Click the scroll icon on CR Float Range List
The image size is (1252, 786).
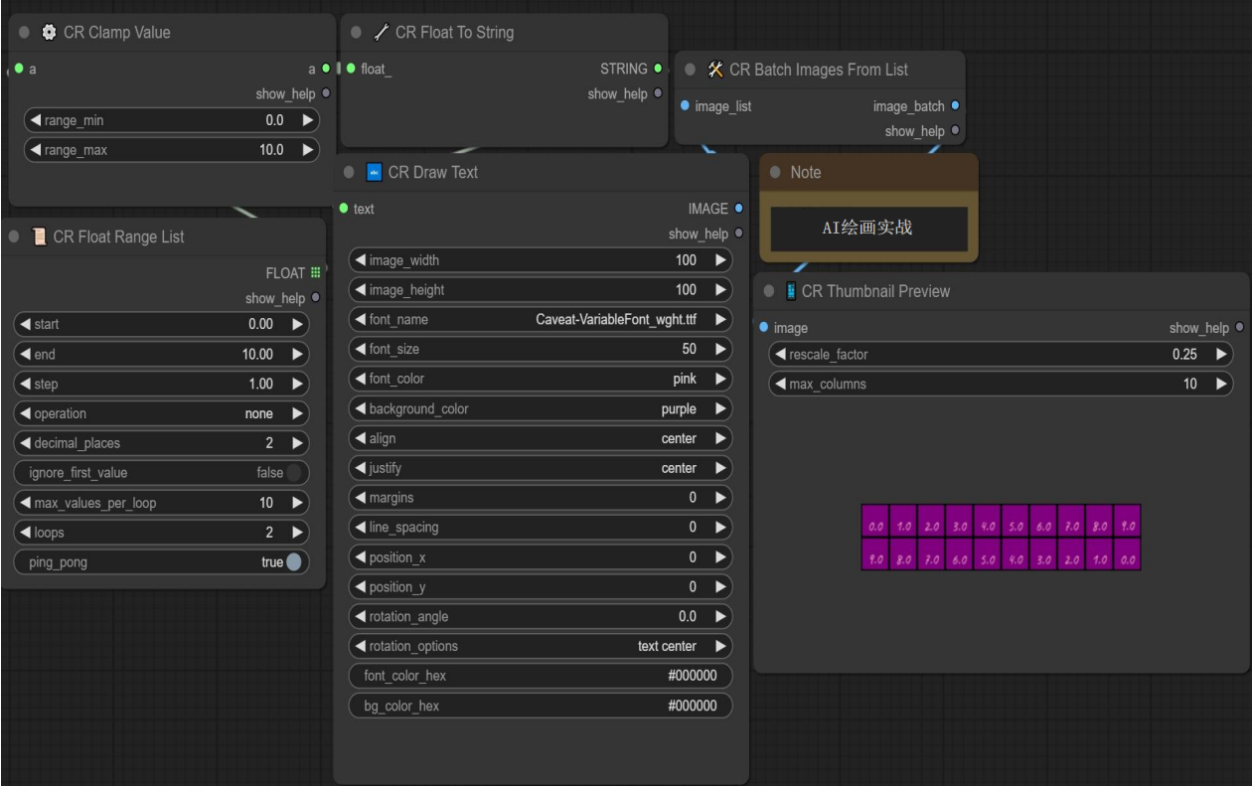[40, 237]
